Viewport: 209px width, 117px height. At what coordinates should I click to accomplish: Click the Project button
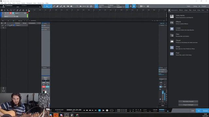coord(204,6)
